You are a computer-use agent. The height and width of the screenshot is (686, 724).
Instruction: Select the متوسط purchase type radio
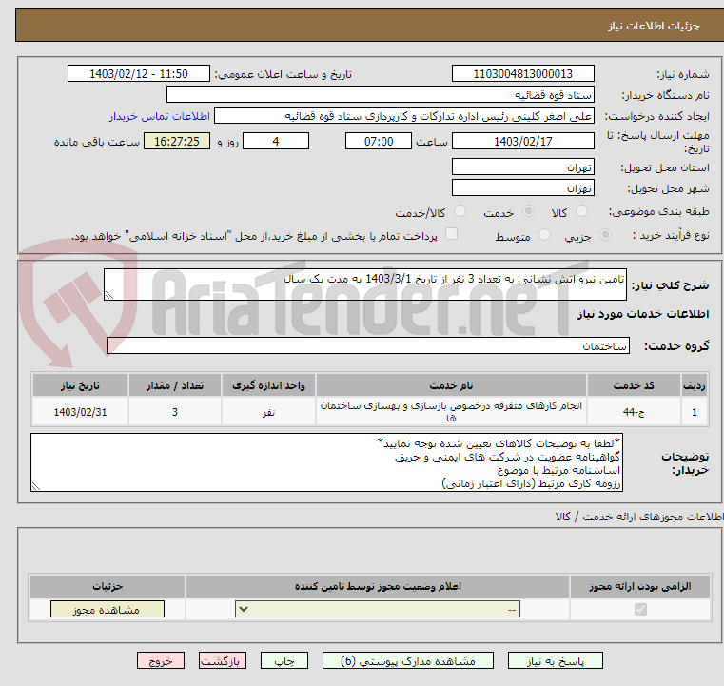click(544, 235)
